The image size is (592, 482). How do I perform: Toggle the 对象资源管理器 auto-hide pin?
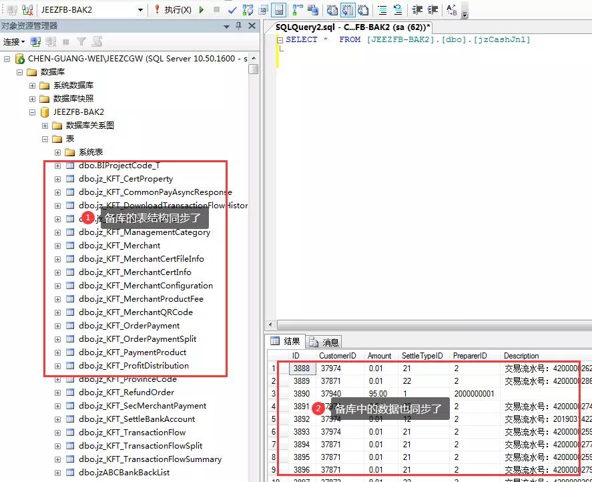point(239,25)
